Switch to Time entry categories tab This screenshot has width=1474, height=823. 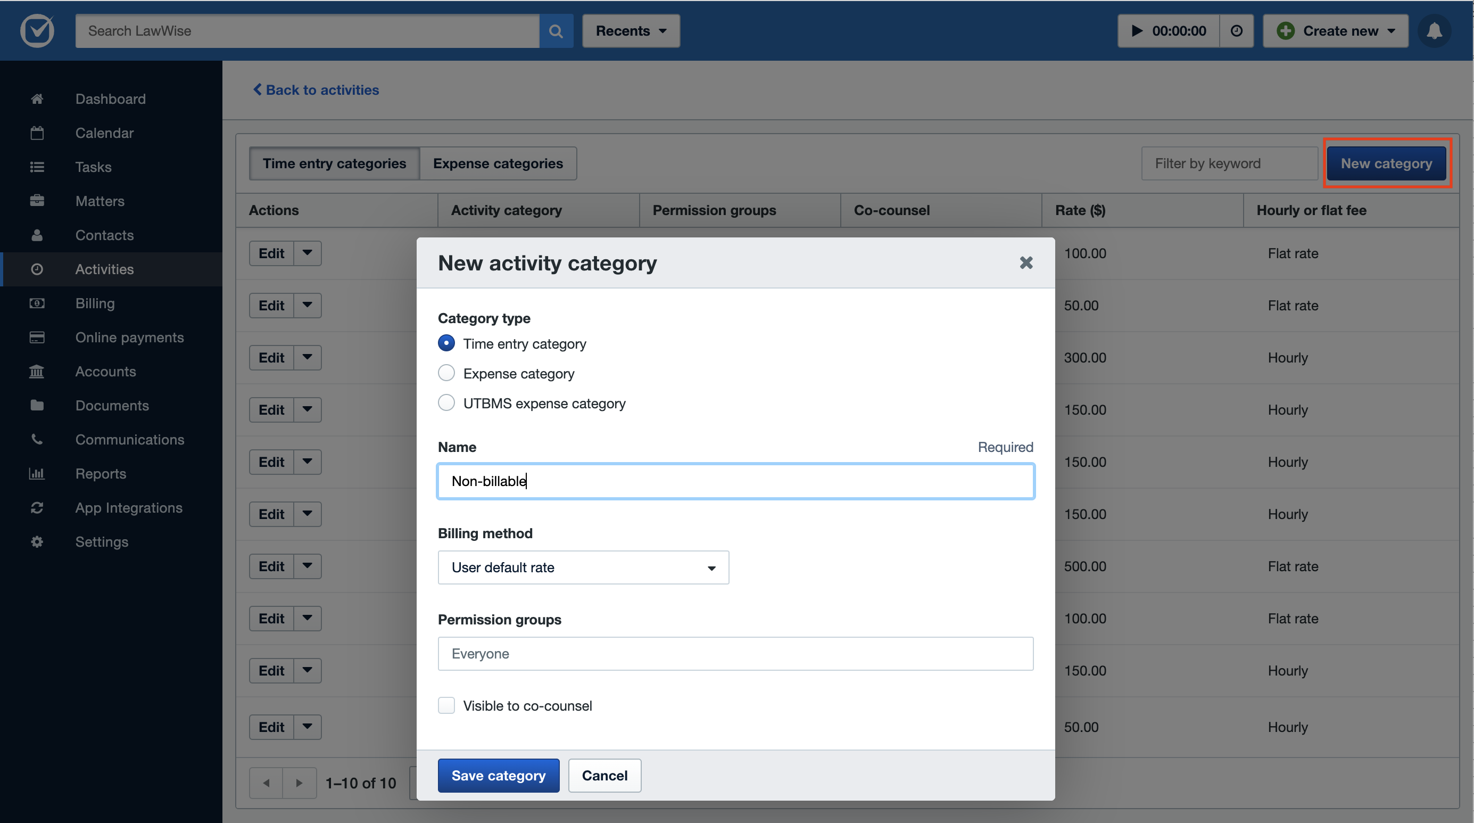(x=334, y=163)
